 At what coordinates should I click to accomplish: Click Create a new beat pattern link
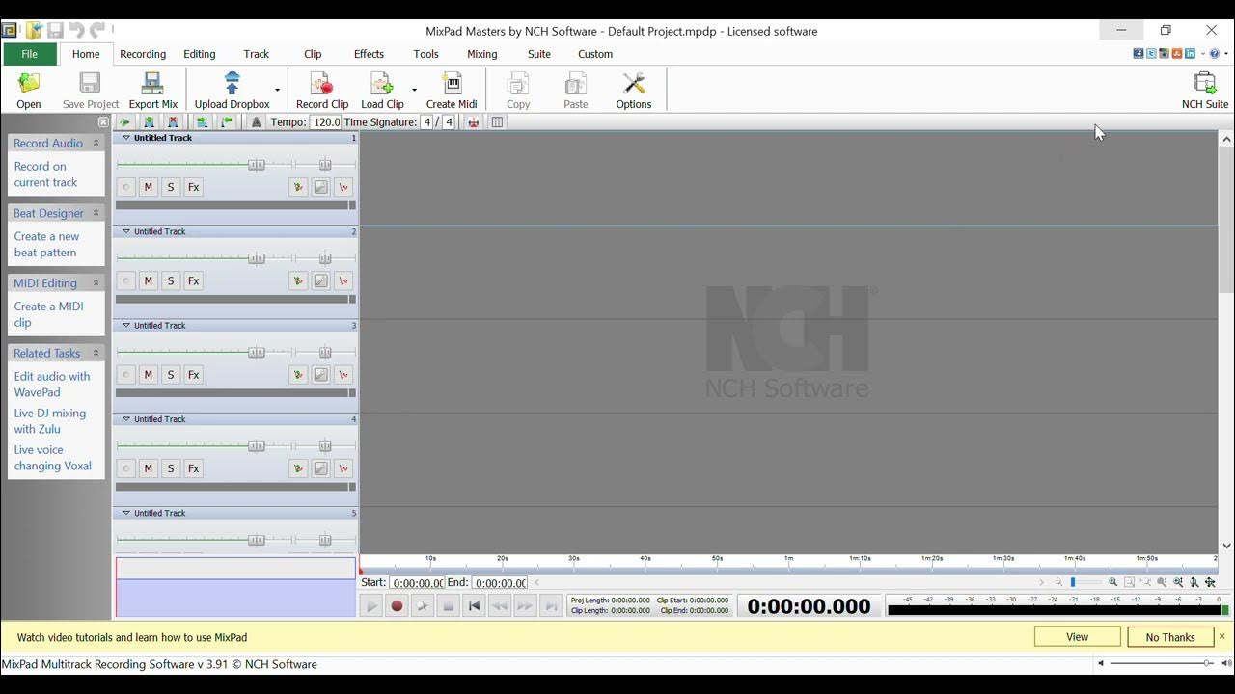[46, 245]
